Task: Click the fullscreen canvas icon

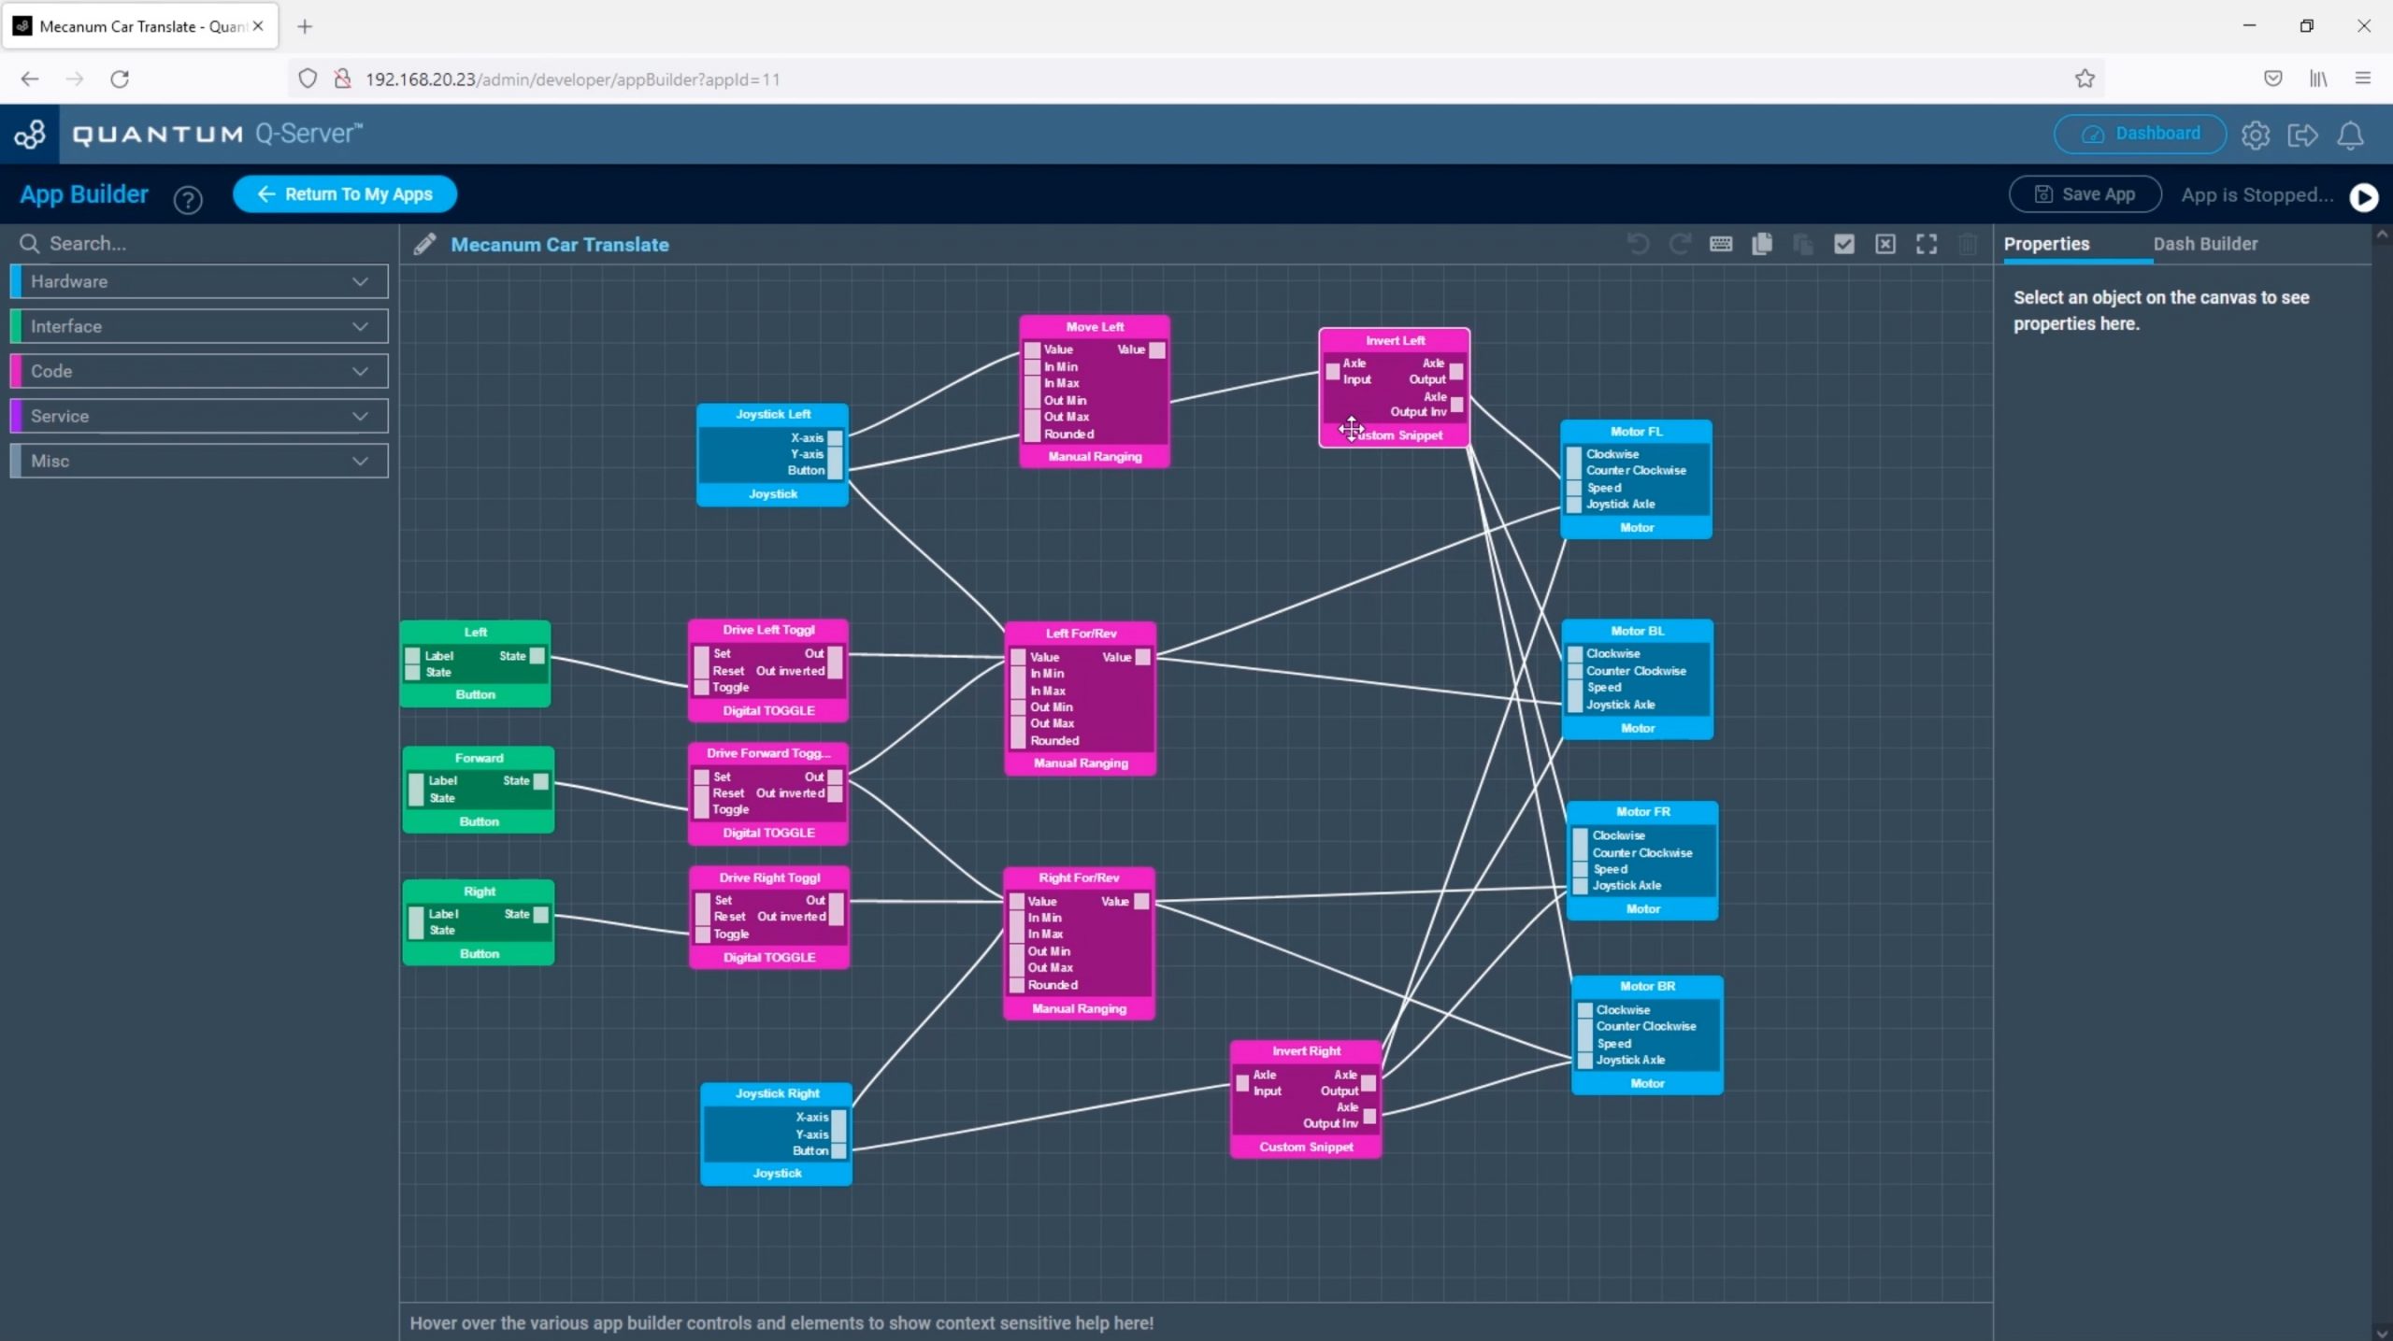Action: (1927, 244)
